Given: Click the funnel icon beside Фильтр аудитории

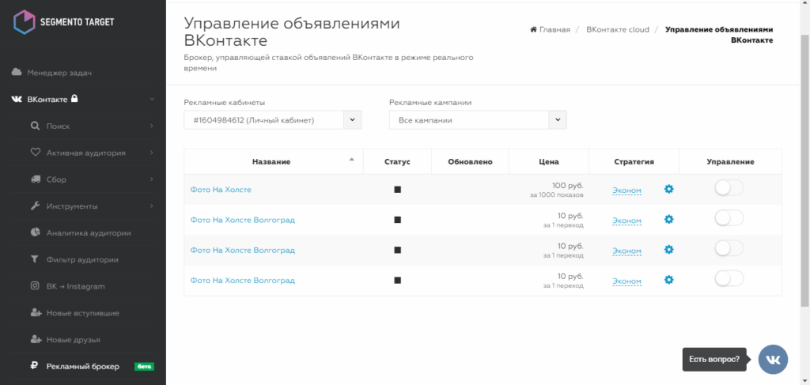Looking at the screenshot, I should [35, 259].
